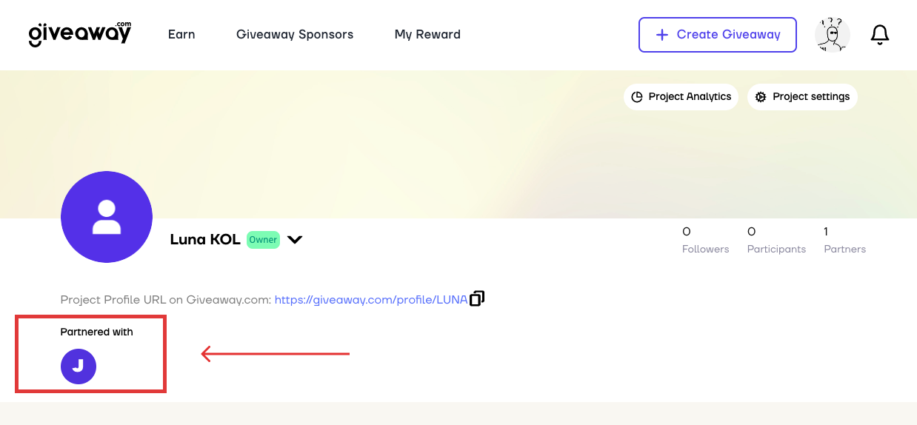
Task: Open the user avatar menu
Action: tap(832, 35)
